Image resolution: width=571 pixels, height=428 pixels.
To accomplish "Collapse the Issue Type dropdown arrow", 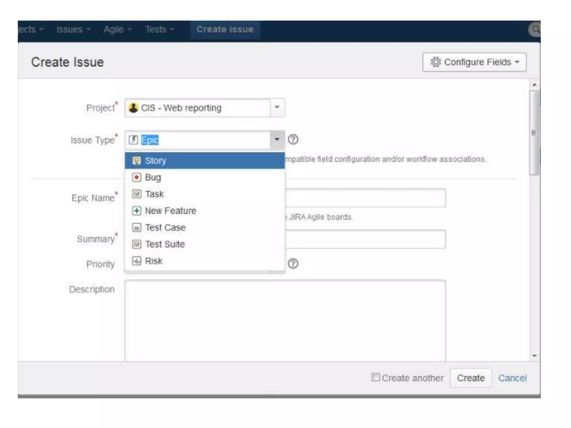I will click(x=277, y=139).
